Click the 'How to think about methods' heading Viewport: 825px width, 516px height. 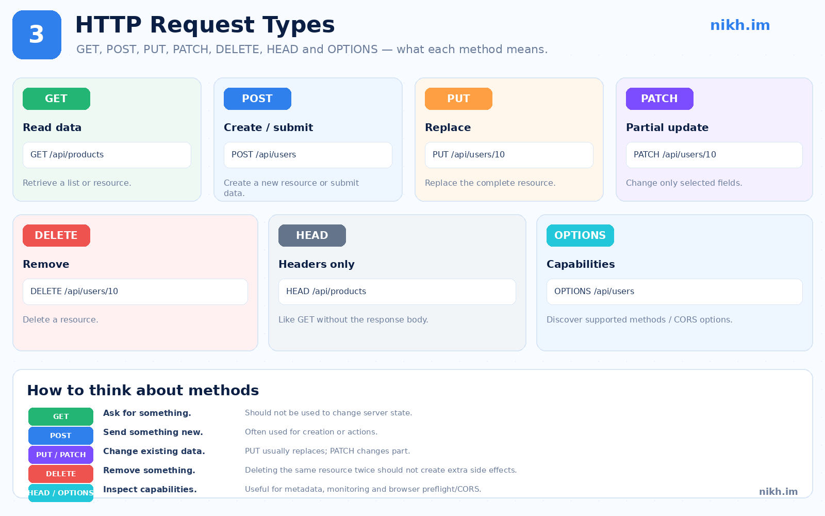click(143, 390)
